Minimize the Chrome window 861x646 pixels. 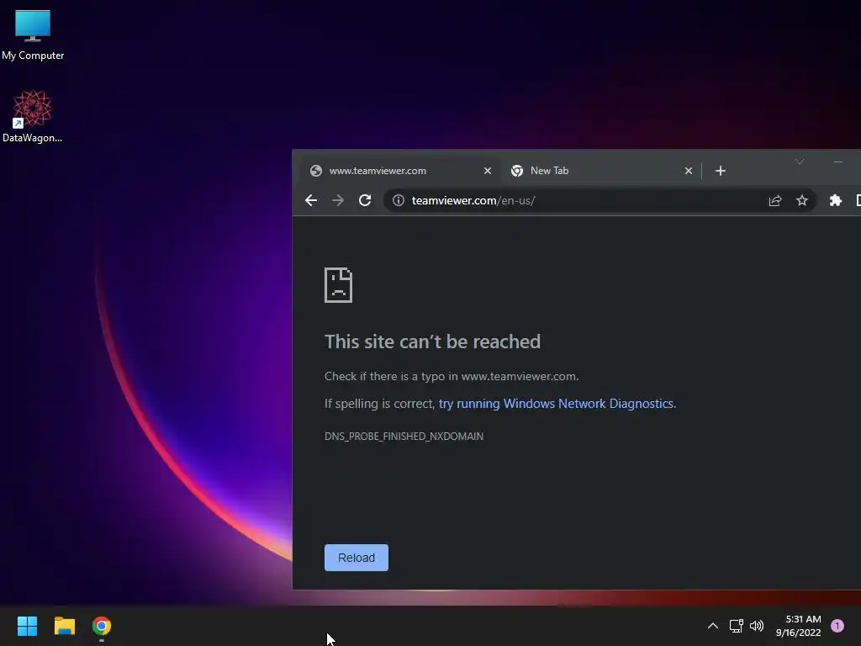838,161
